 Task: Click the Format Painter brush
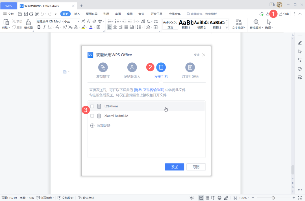(x=28, y=24)
